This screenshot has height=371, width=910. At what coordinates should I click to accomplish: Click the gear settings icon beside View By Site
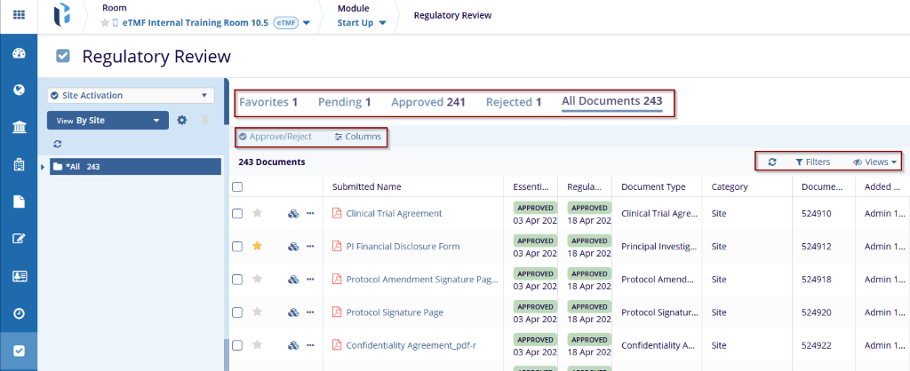(181, 120)
